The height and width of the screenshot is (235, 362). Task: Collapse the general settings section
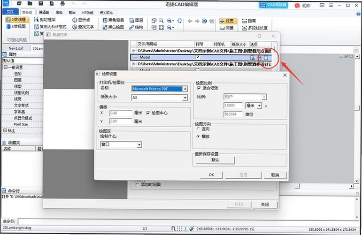click(5, 68)
